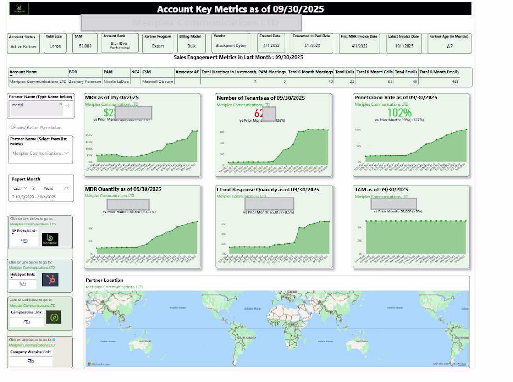This screenshot has height=382, width=513.
Task: Click the Account Rank 'Star (Over Performing)' value
Action: (x=120, y=46)
